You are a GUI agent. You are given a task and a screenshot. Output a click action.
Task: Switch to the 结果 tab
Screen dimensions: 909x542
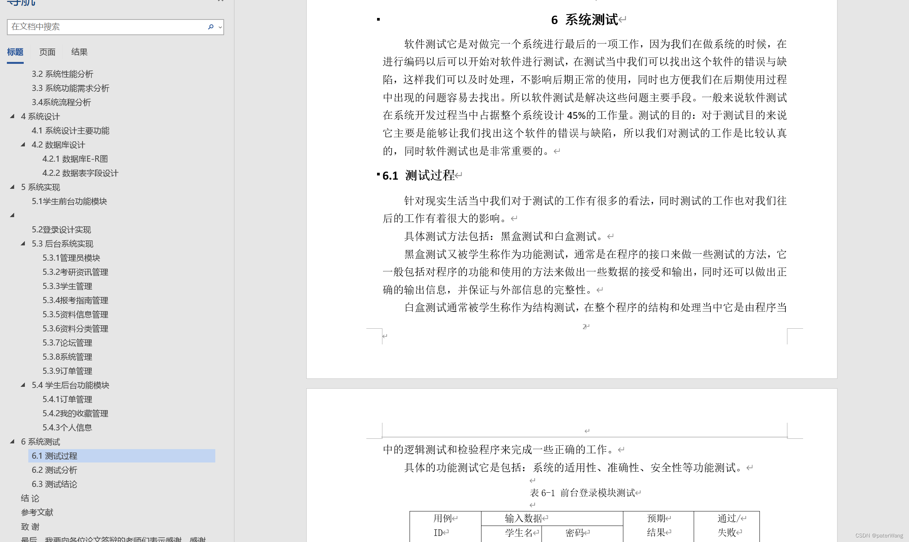coord(80,52)
